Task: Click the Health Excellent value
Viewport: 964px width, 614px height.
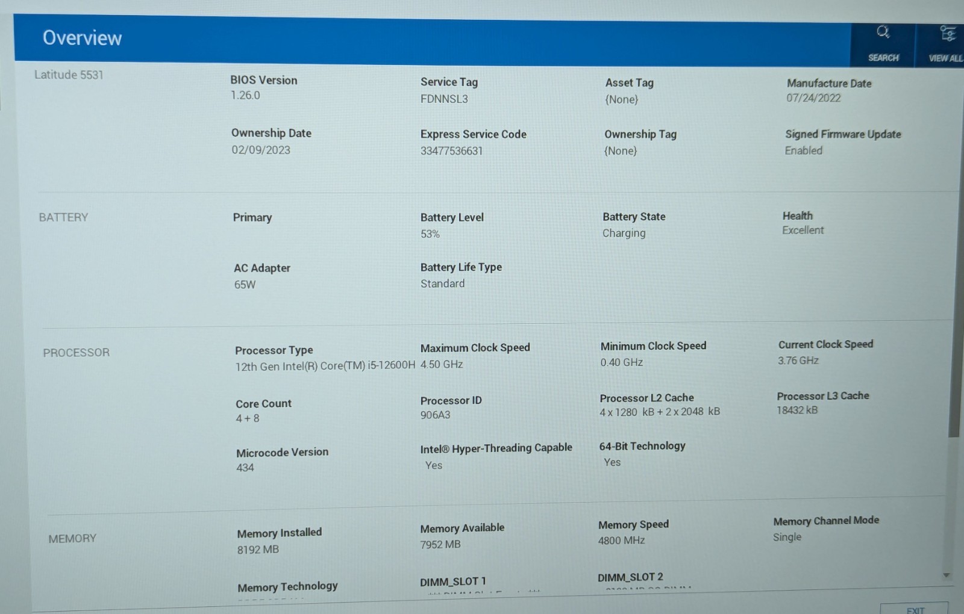Action: click(x=803, y=230)
